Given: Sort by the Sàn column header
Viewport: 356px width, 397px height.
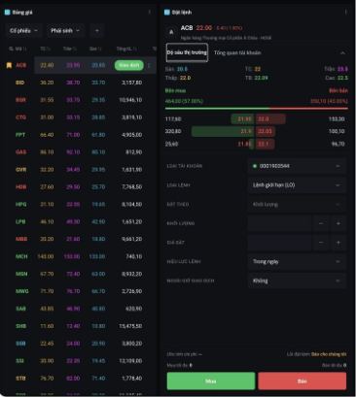Looking at the screenshot, I should point(95,49).
